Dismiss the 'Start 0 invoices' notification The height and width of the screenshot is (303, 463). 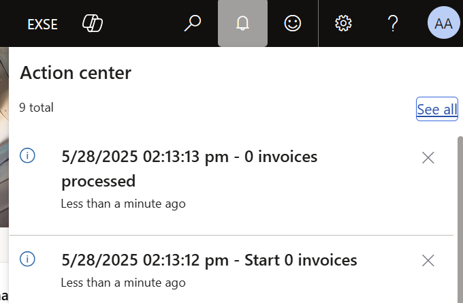(x=428, y=261)
